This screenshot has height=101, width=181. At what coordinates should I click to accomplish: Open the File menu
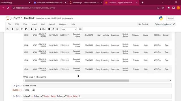pyautogui.click(x=9, y=24)
